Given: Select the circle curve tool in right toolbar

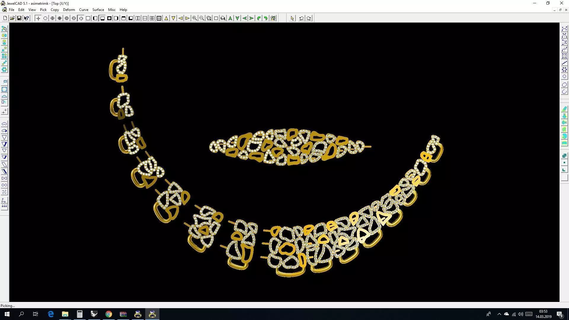Looking at the screenshot, I should tap(564, 76).
